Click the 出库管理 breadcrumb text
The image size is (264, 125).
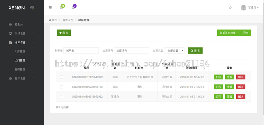(x=84, y=20)
